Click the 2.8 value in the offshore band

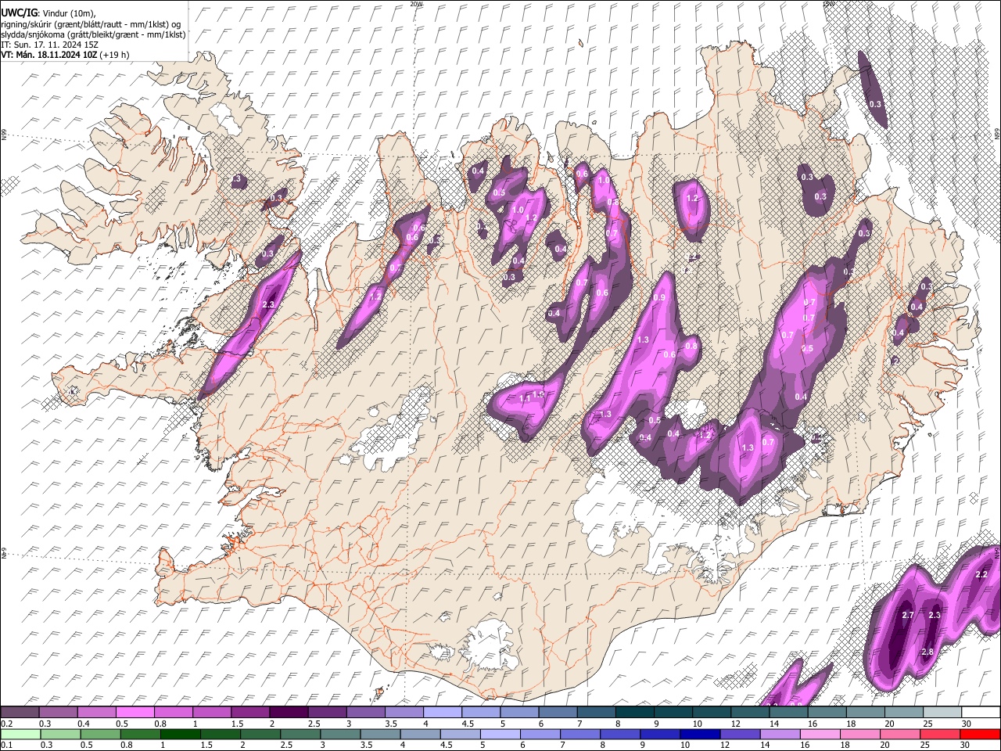(927, 652)
